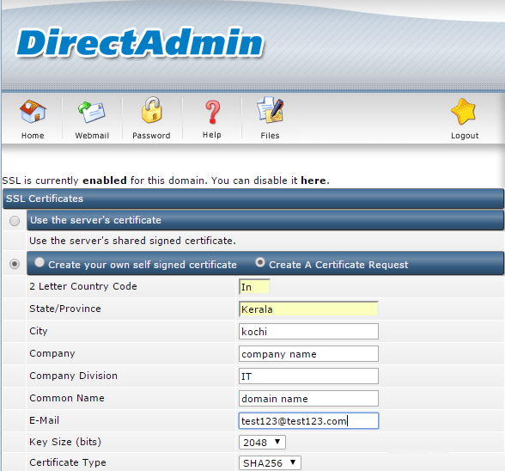Click the DirectAdmin logo
The image size is (505, 471).
pyautogui.click(x=140, y=42)
